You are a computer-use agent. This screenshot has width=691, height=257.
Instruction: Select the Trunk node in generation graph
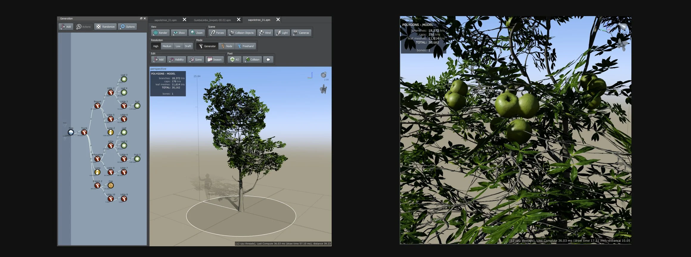[x=84, y=132]
